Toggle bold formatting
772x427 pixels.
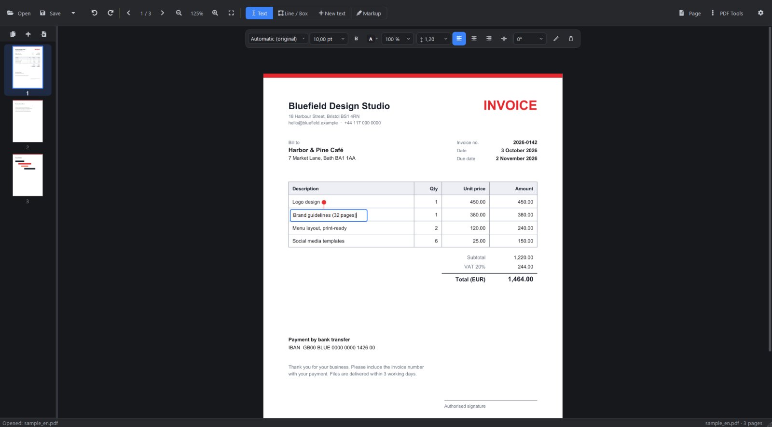coord(356,39)
